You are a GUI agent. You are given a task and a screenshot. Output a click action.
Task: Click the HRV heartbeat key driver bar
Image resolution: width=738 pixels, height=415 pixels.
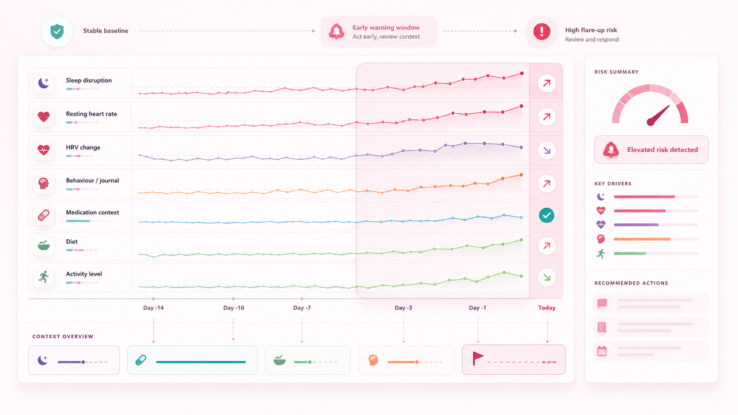coord(656,225)
